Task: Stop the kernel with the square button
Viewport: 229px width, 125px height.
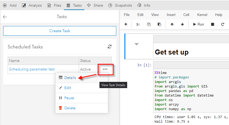Action: pos(213,24)
